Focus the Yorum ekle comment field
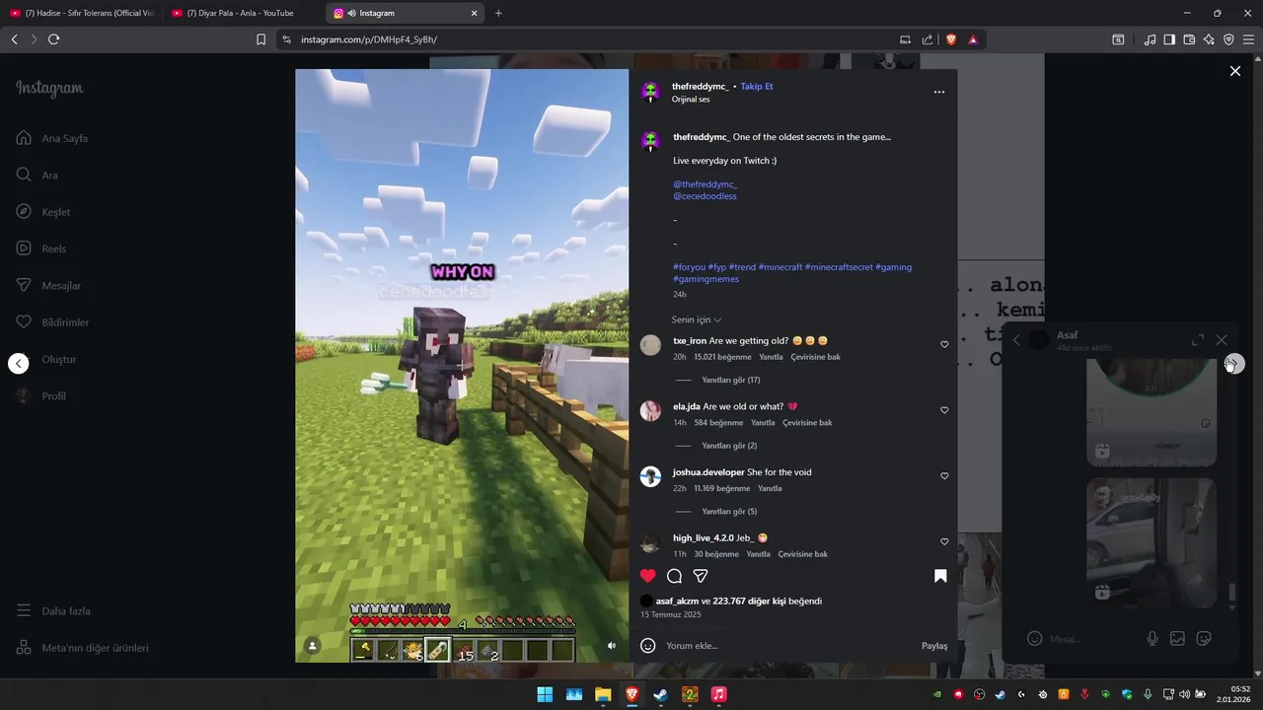 point(789,646)
